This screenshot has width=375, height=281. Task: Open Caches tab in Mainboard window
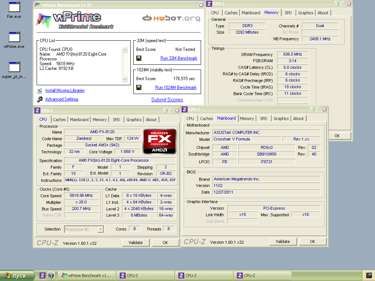pos(207,119)
